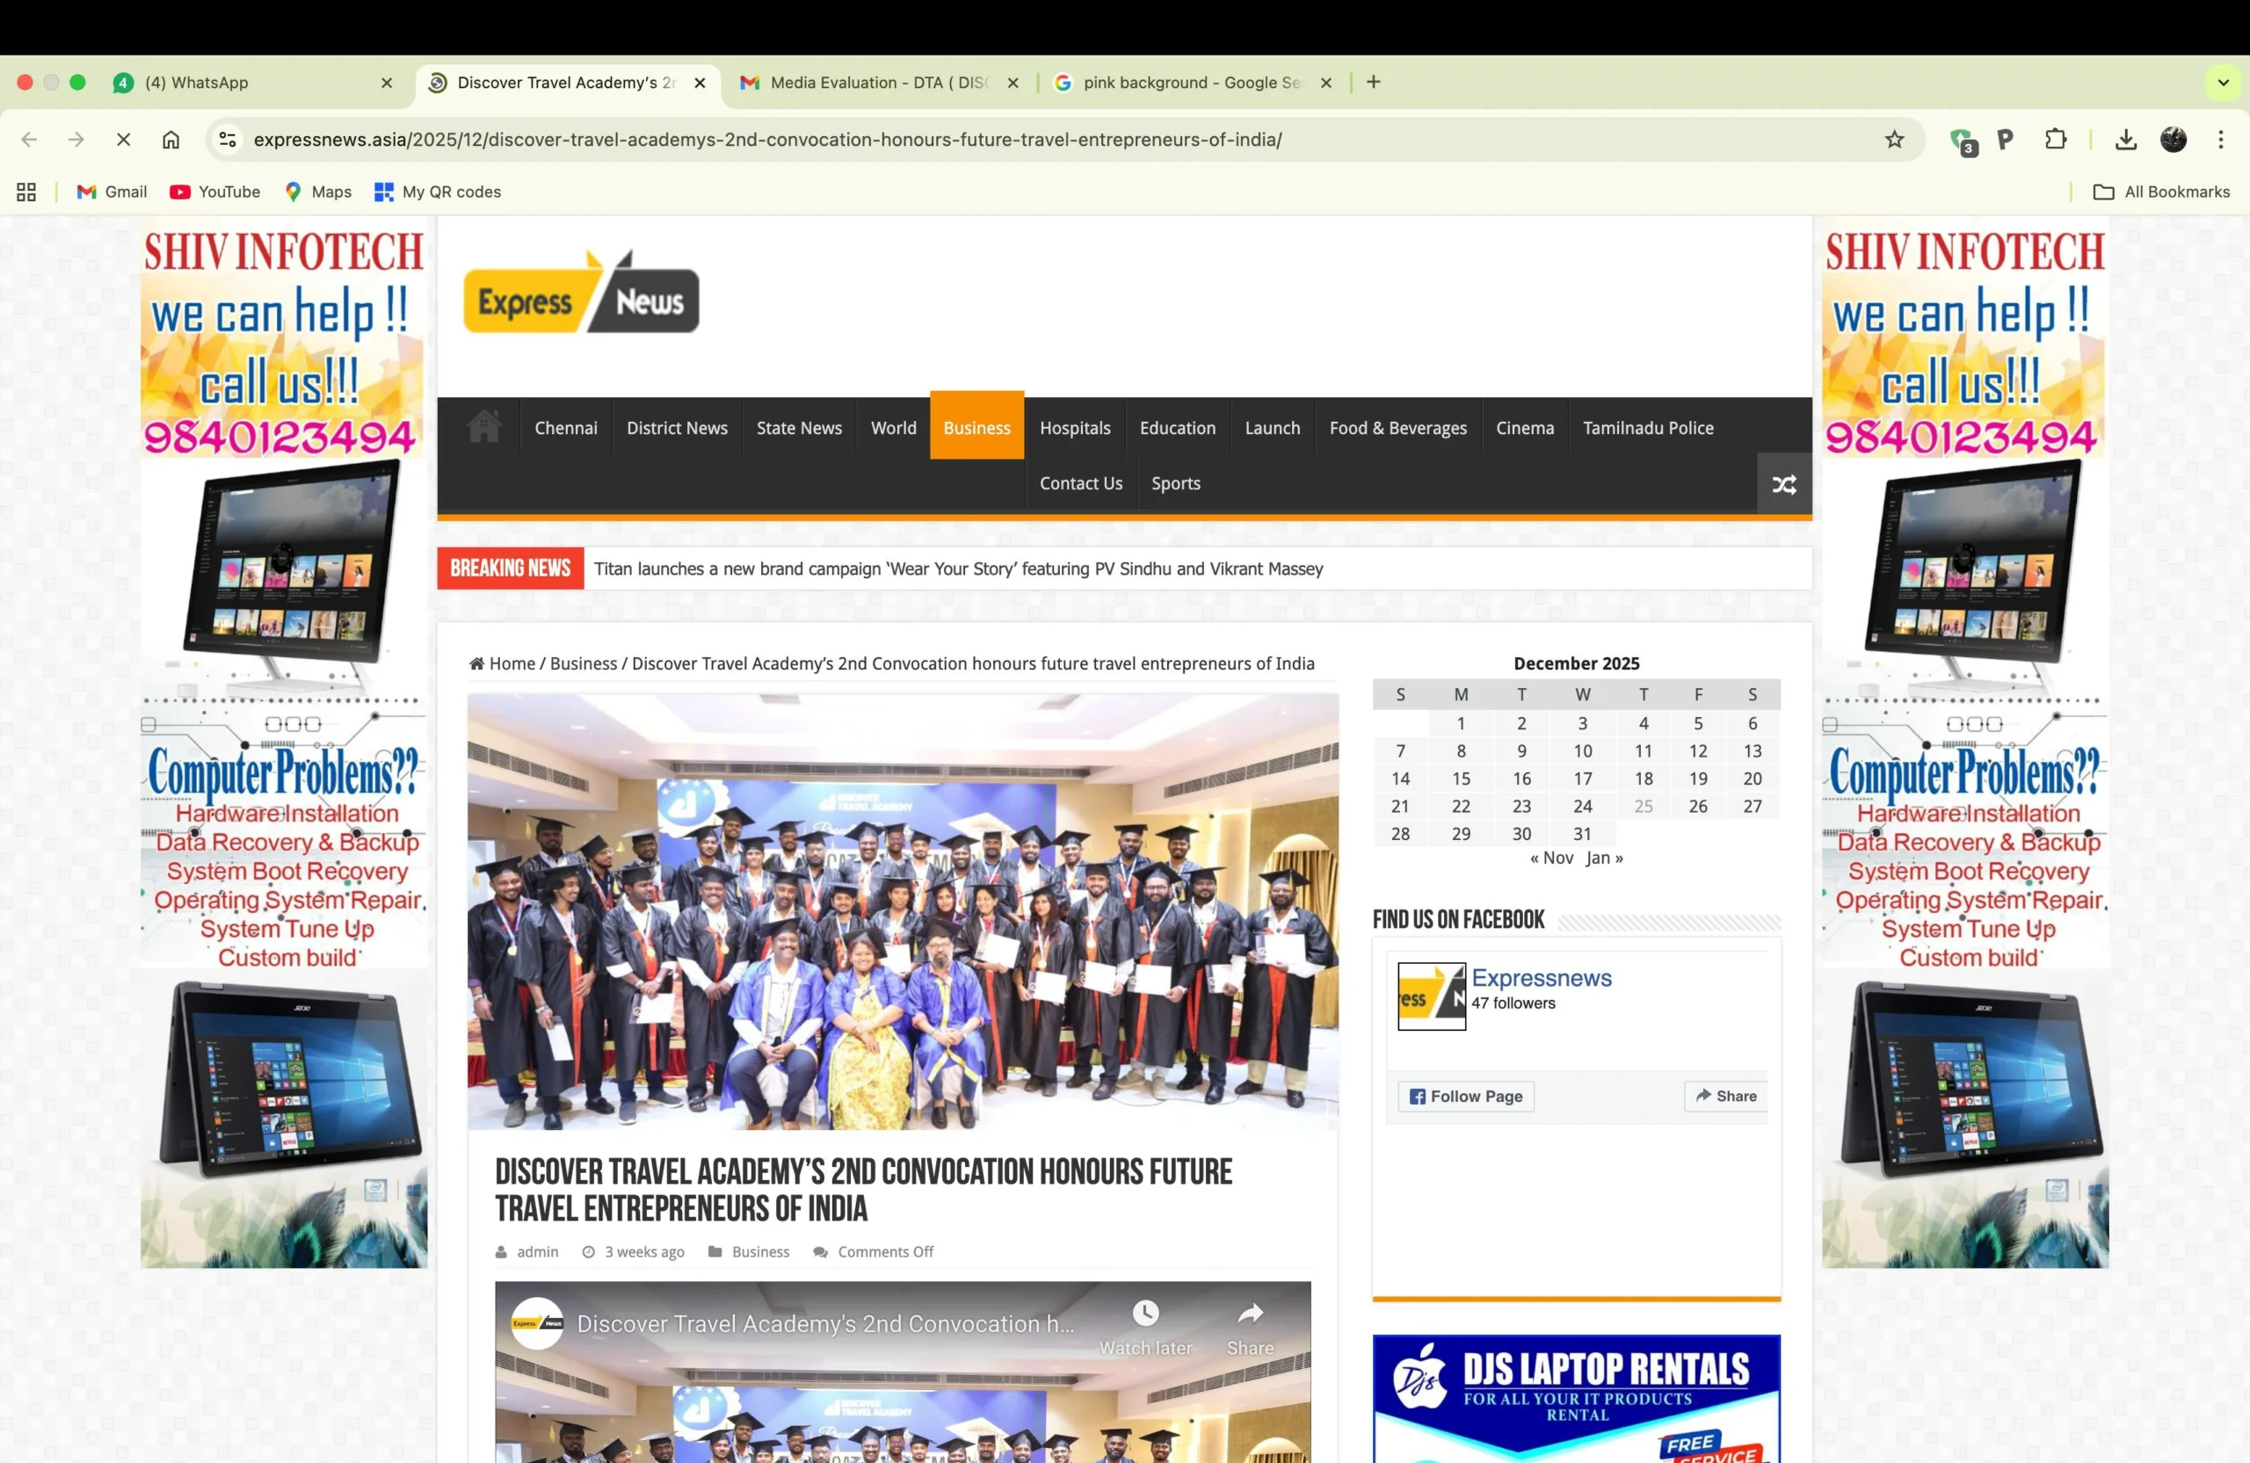This screenshot has height=1463, width=2250.
Task: Click the home icon in site navigation
Action: pos(484,426)
